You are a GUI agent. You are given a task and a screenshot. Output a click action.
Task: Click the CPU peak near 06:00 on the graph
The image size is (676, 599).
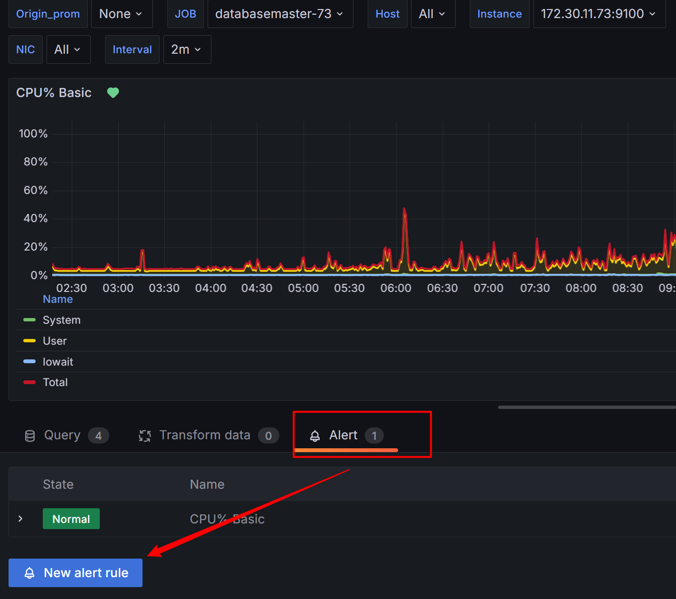[x=404, y=210]
